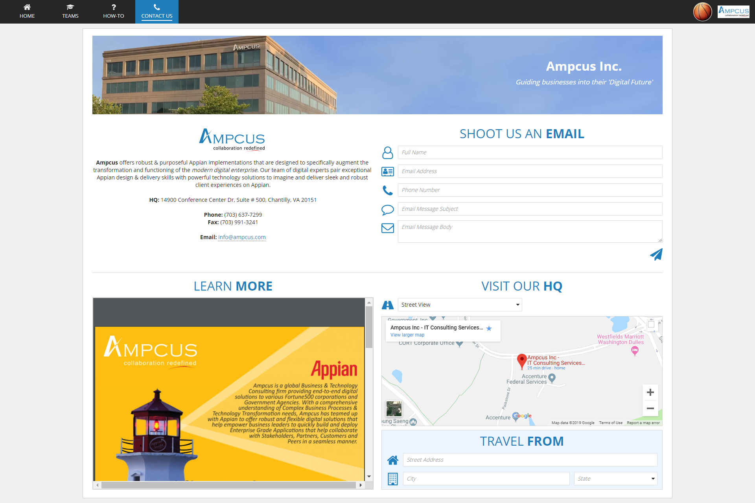The height and width of the screenshot is (503, 755).
Task: Open the Home navigation item
Action: (x=27, y=12)
